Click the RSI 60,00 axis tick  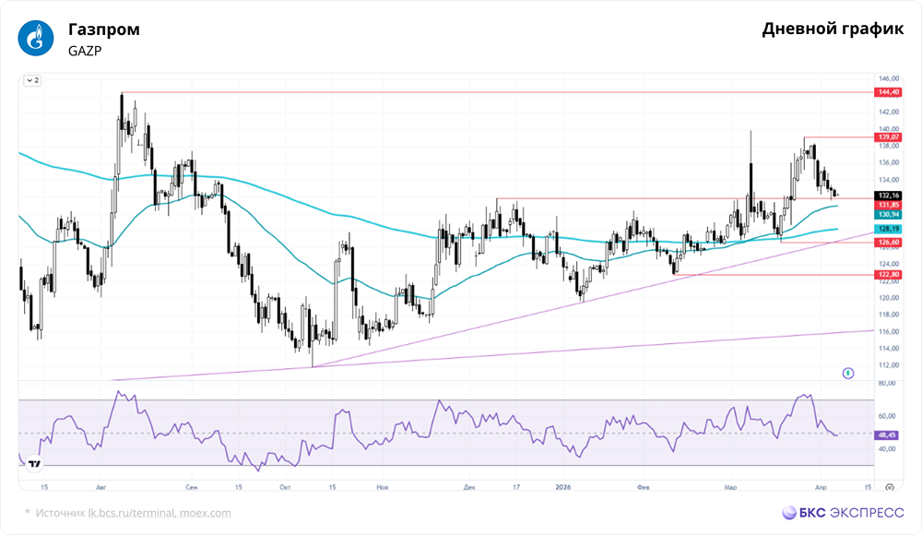pos(887,416)
